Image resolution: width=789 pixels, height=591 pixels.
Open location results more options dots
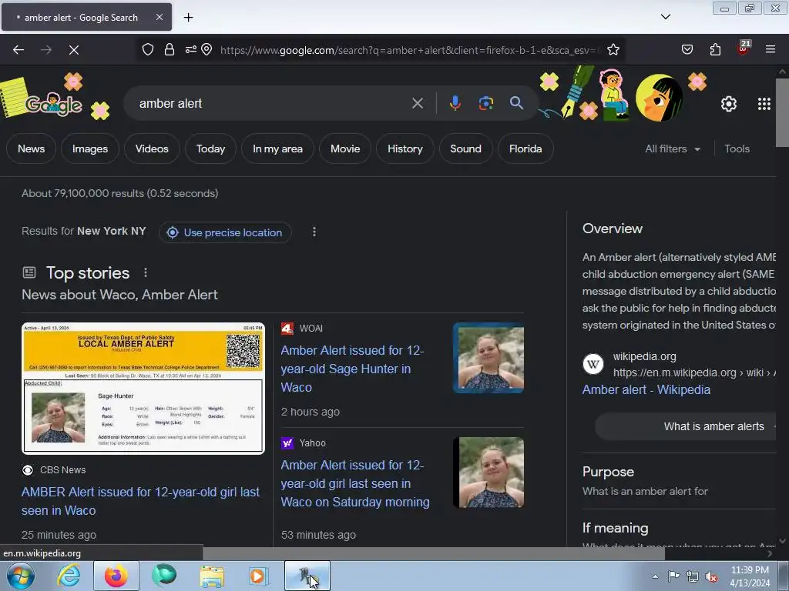[314, 232]
